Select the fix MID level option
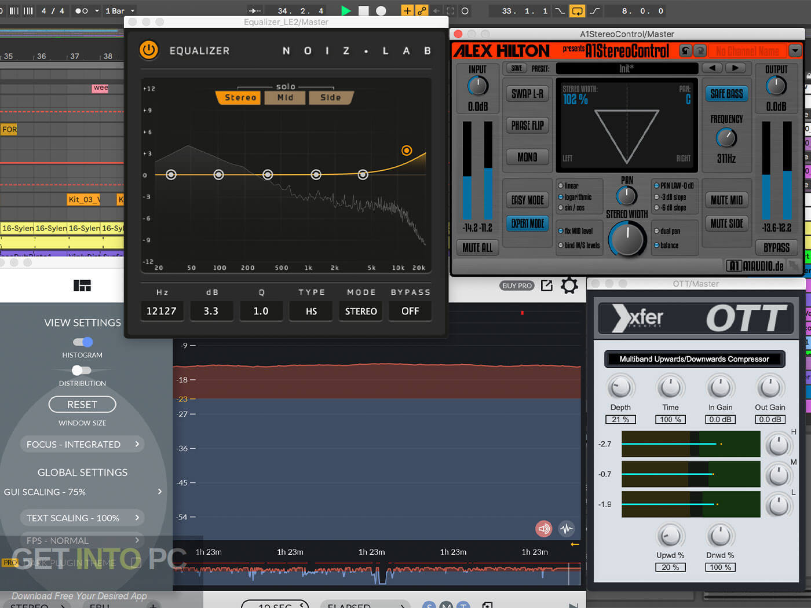Screen dimensions: 811x608 (561, 231)
